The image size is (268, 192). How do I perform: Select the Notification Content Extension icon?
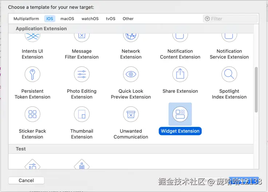click(180, 37)
